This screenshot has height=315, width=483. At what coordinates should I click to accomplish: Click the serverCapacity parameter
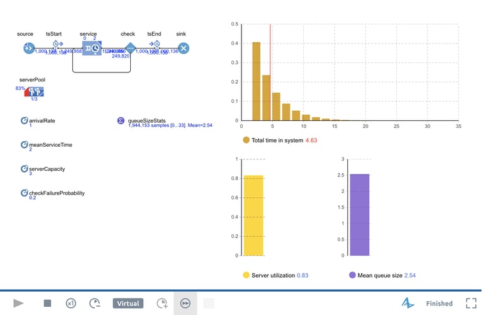click(25, 169)
